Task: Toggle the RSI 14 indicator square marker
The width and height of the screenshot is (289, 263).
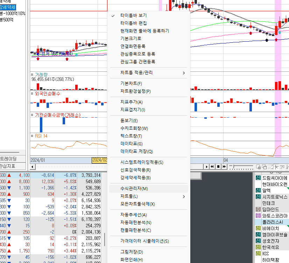Action: click(x=32, y=136)
